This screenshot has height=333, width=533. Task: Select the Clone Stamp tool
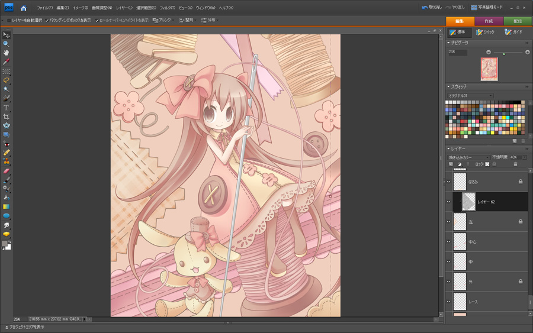(6, 161)
